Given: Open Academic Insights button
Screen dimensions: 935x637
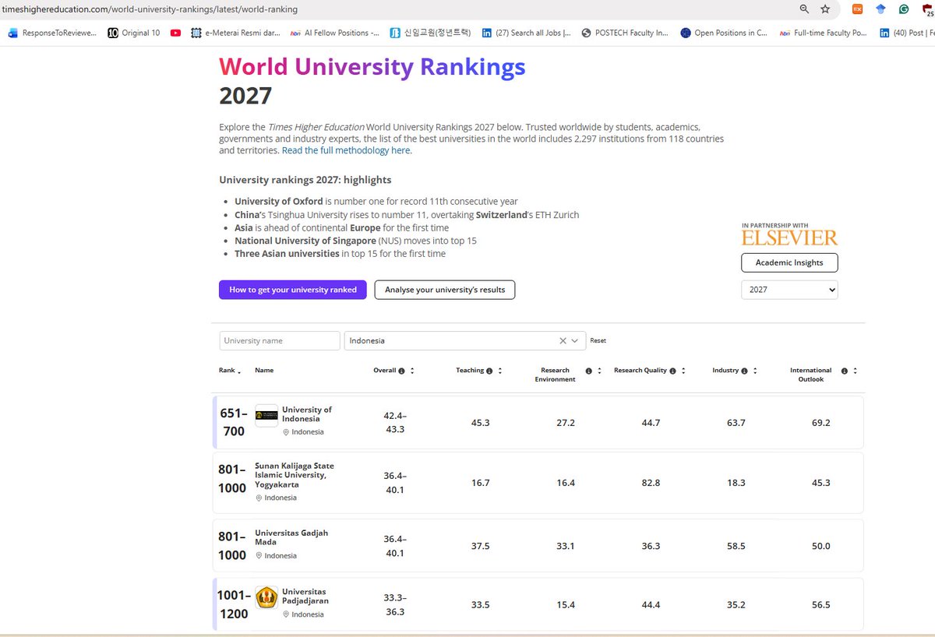Looking at the screenshot, I should (x=789, y=262).
